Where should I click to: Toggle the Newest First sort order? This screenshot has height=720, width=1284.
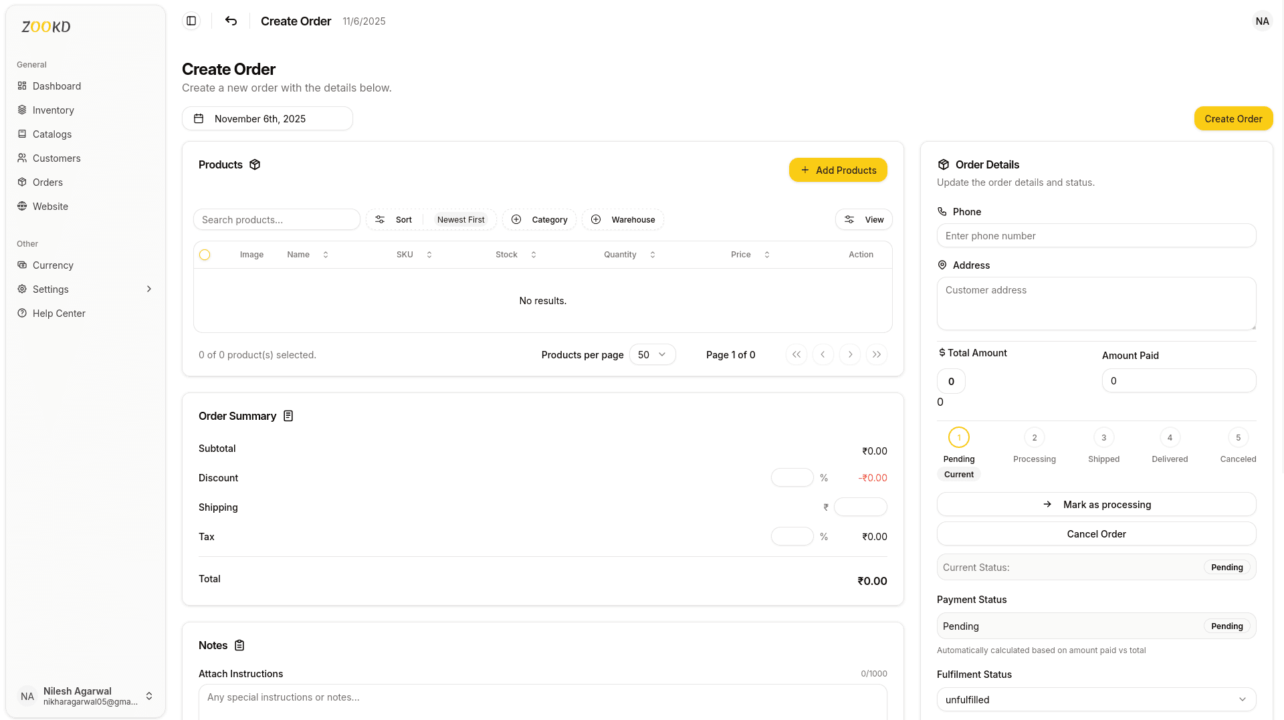[460, 219]
